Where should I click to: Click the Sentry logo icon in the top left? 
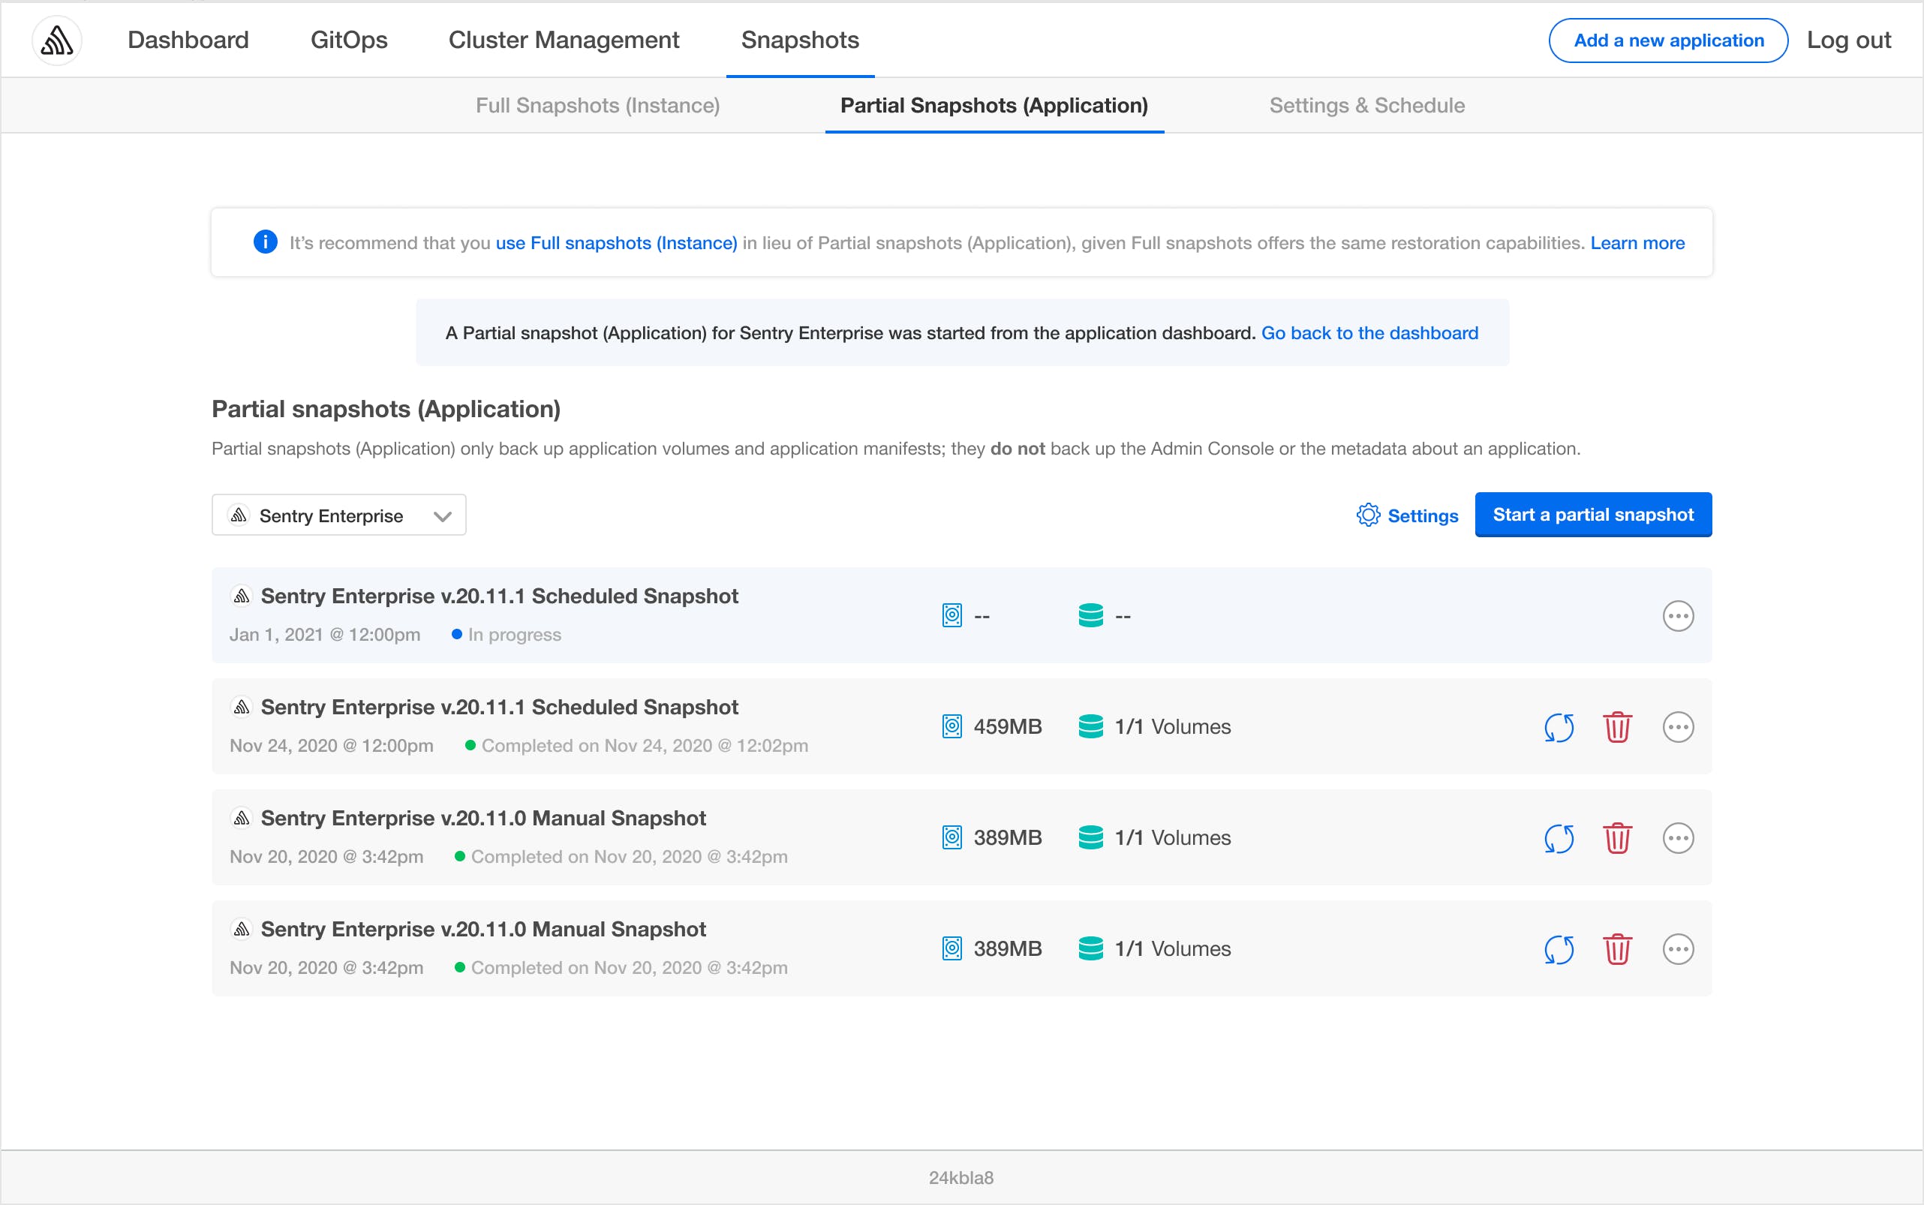click(56, 41)
